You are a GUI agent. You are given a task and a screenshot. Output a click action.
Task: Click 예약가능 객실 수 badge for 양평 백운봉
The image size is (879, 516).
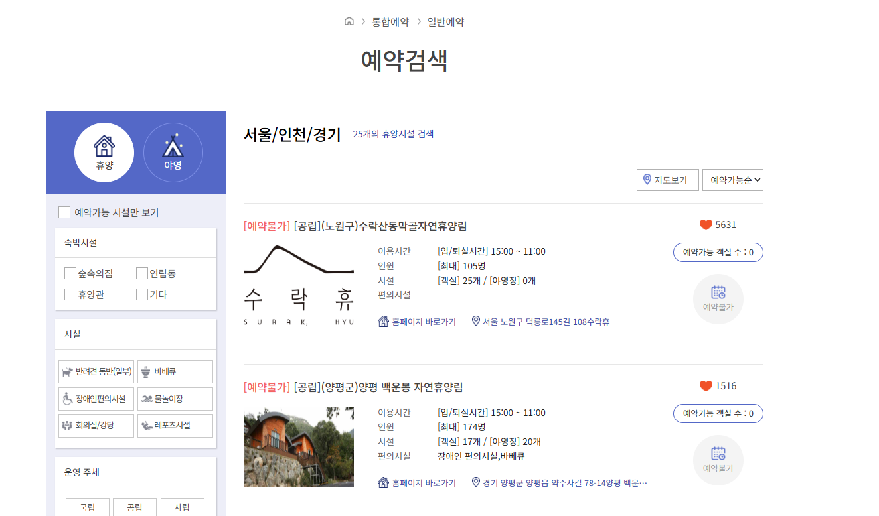pos(718,413)
